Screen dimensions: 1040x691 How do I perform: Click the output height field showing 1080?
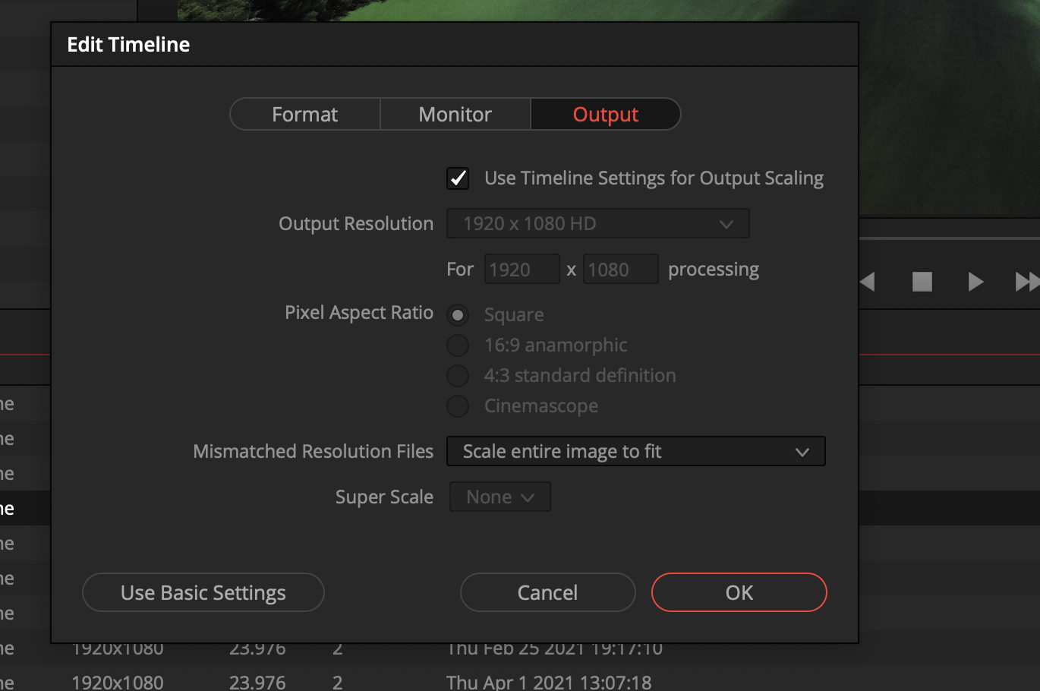click(620, 270)
